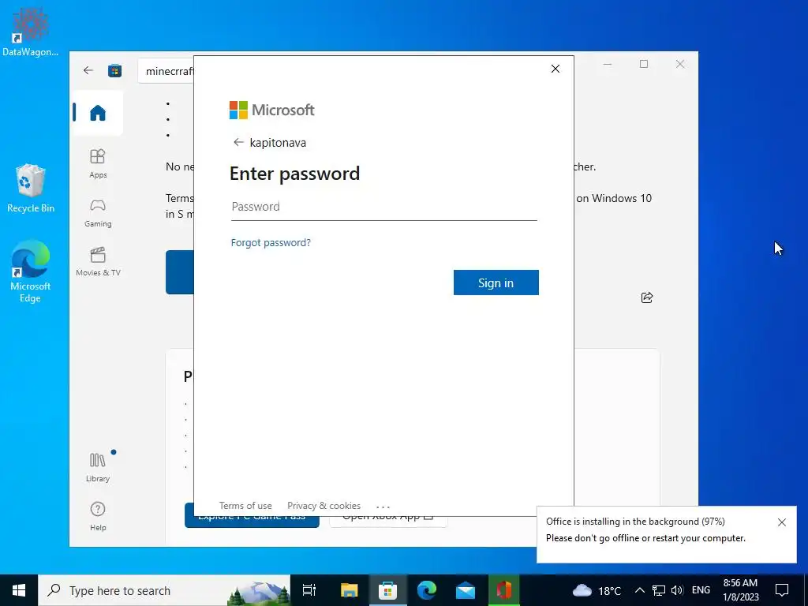The image size is (808, 606).
Task: Click the Store search box containing minecrraft
Action: pos(166,71)
